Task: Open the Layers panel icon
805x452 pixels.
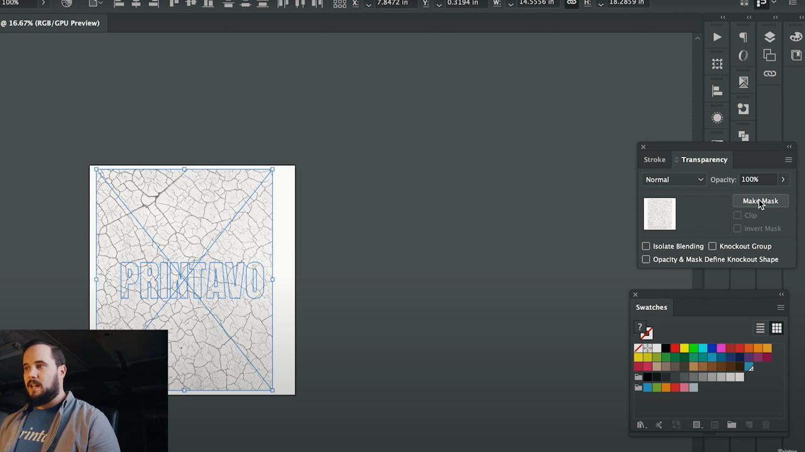Action: pyautogui.click(x=770, y=38)
